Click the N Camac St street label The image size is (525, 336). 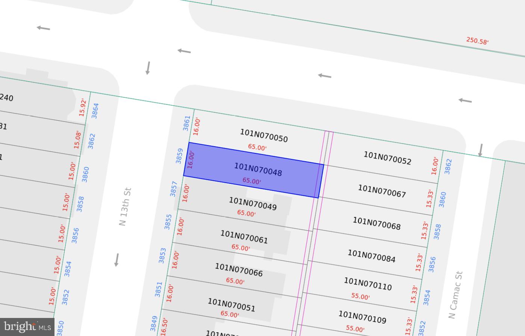tap(455, 295)
